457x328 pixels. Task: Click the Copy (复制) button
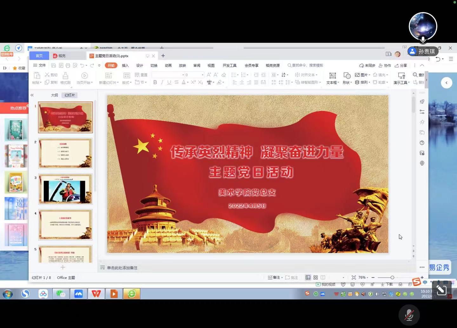(51, 82)
